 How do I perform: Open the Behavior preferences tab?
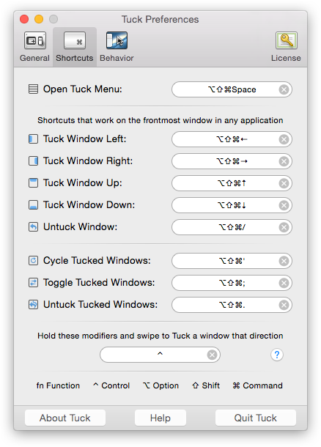click(117, 47)
